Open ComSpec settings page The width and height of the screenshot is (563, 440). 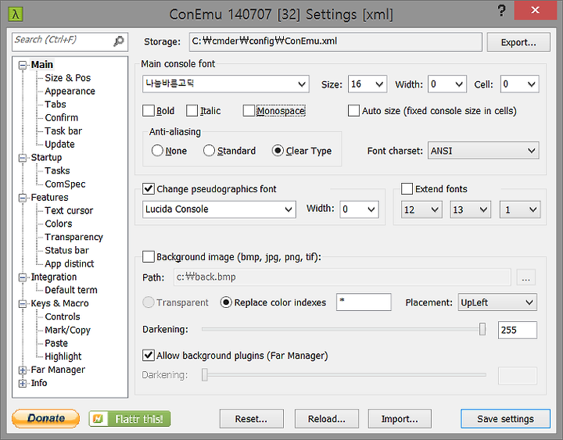tap(65, 184)
